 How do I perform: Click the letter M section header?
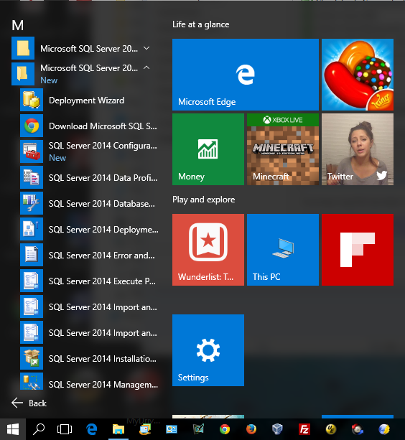pos(18,25)
